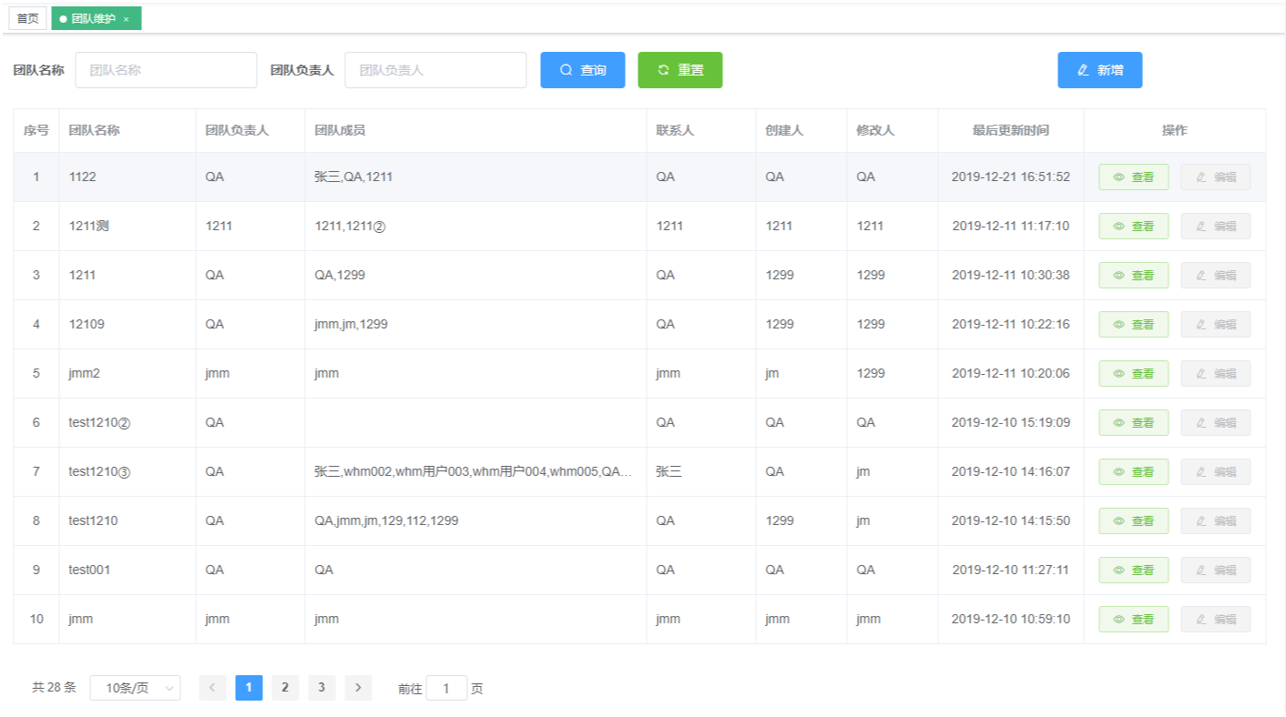Go to previous page arrow
The image size is (1286, 717).
tap(212, 688)
